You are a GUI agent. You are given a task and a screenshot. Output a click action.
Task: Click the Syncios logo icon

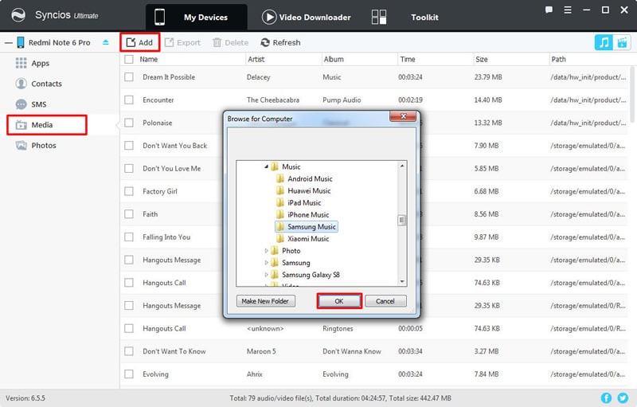click(18, 15)
